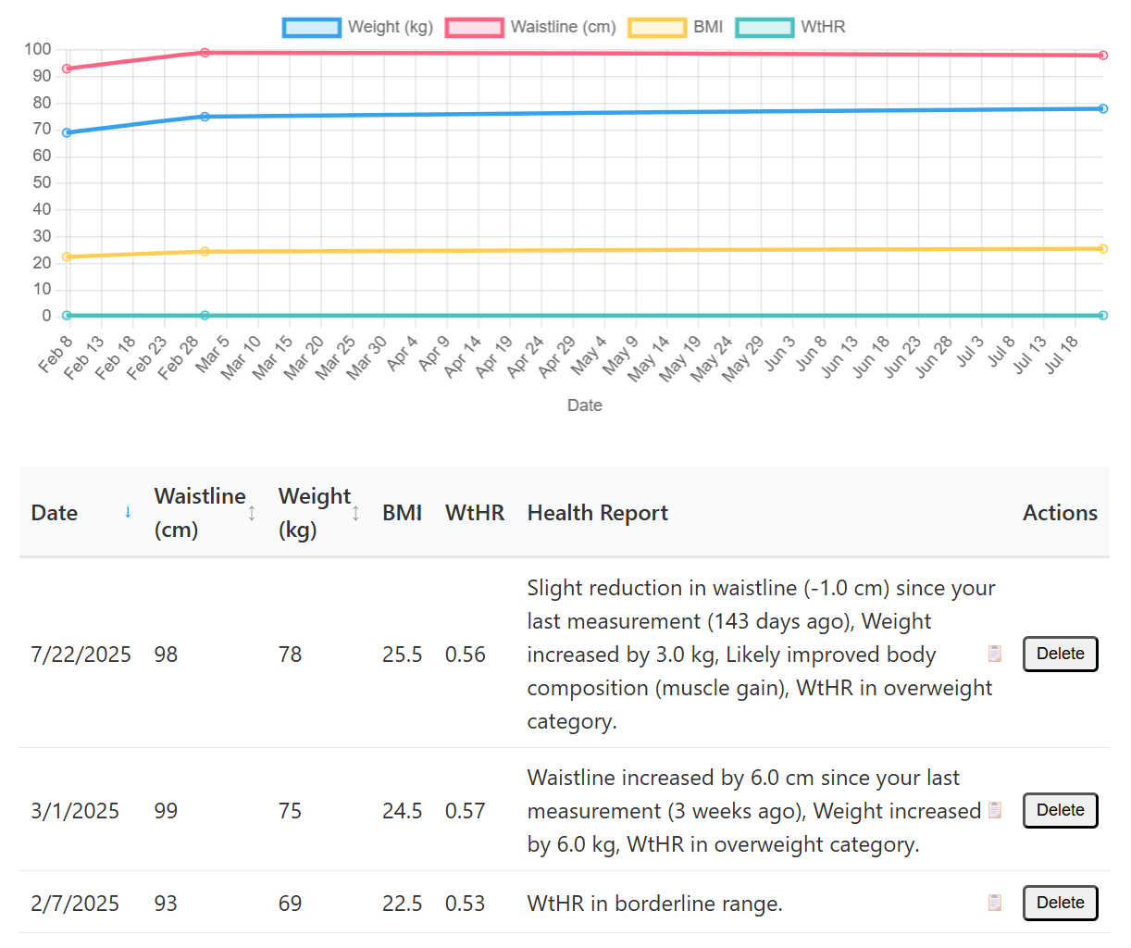Click the blue descending sort arrow on Date column

point(127,512)
